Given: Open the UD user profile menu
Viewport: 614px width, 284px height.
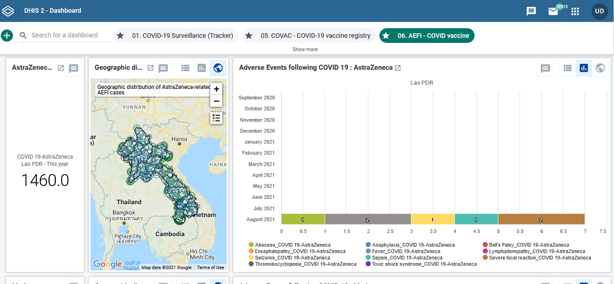Looking at the screenshot, I should (x=599, y=11).
